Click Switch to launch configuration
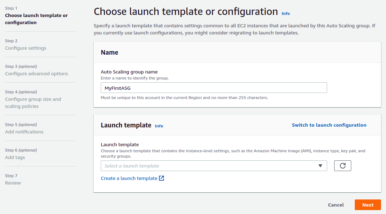 (x=329, y=125)
